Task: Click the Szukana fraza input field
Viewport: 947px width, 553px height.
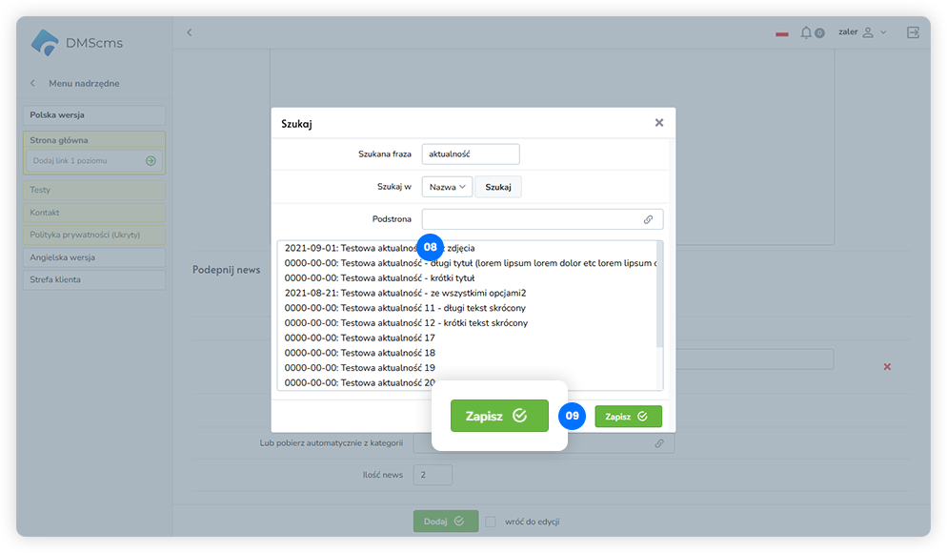Action: coord(471,154)
